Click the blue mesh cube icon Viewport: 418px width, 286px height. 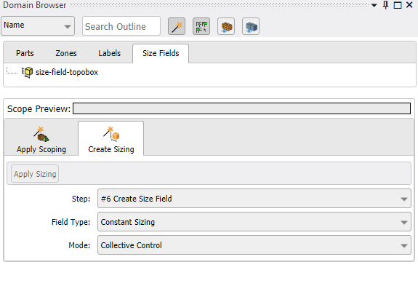251,26
